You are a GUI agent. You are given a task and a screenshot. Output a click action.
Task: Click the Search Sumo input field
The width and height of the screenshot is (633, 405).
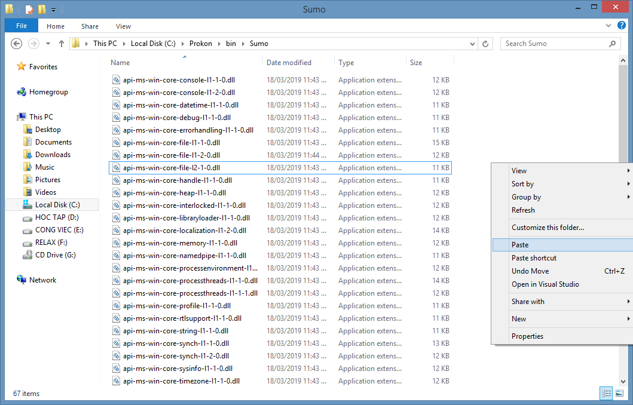click(553, 44)
